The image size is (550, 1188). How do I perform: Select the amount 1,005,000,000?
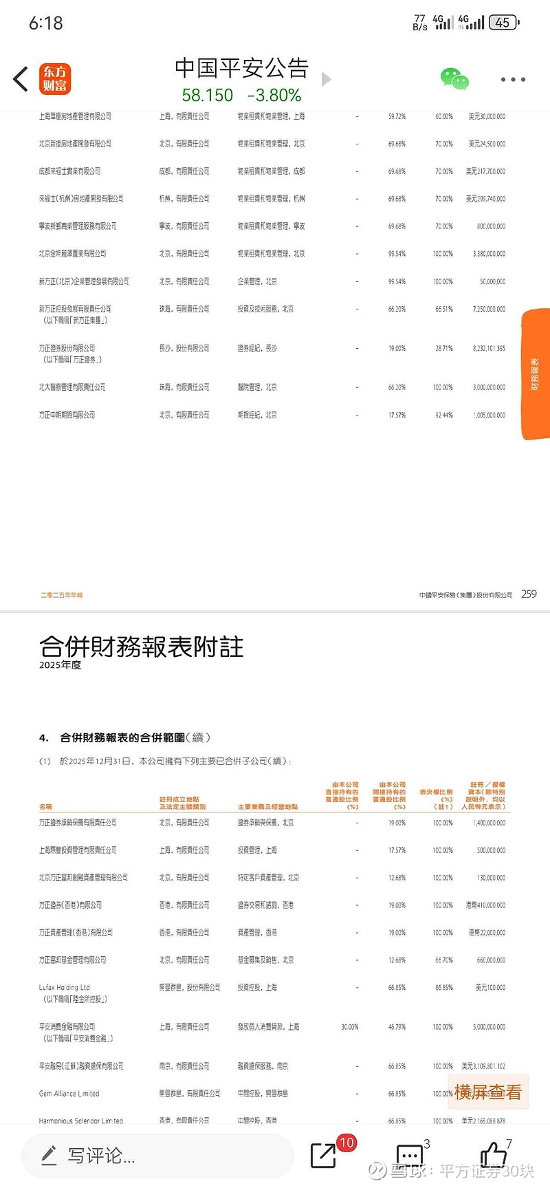tap(489, 415)
